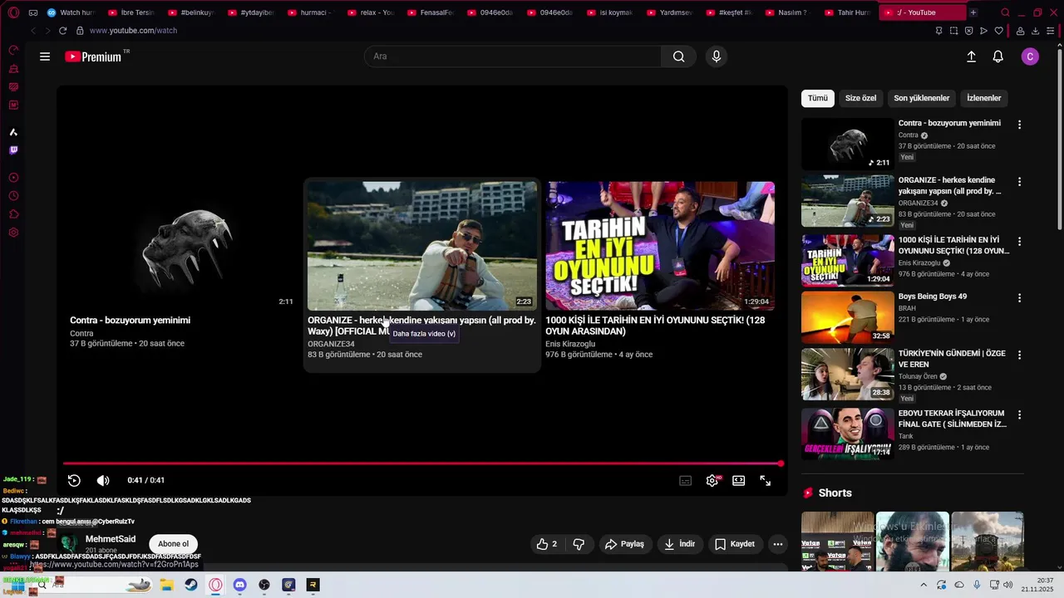Dislike the video with thumbs down
1064x598 pixels.
point(579,544)
